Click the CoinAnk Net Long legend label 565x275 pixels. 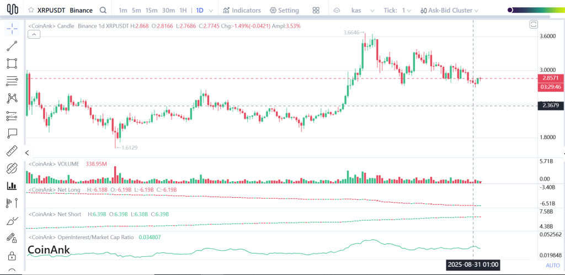[x=54, y=189]
